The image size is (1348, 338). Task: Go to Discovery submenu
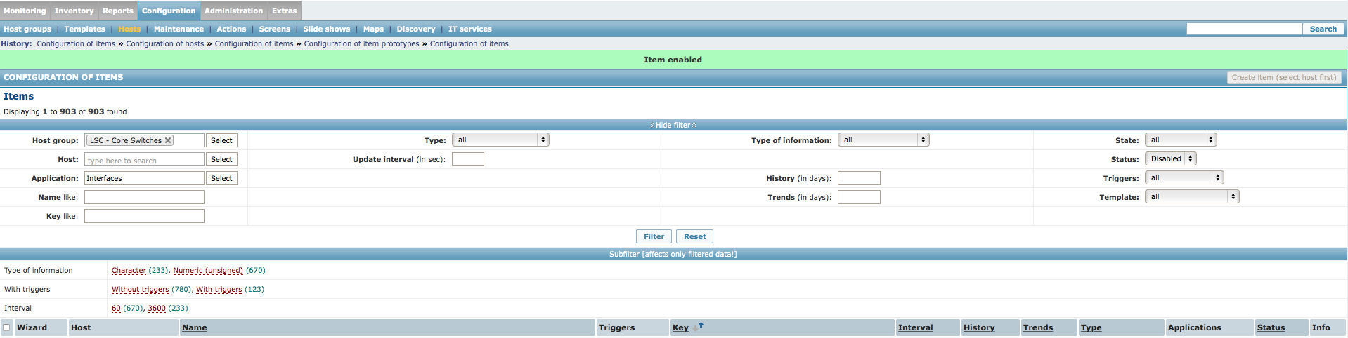pyautogui.click(x=415, y=29)
